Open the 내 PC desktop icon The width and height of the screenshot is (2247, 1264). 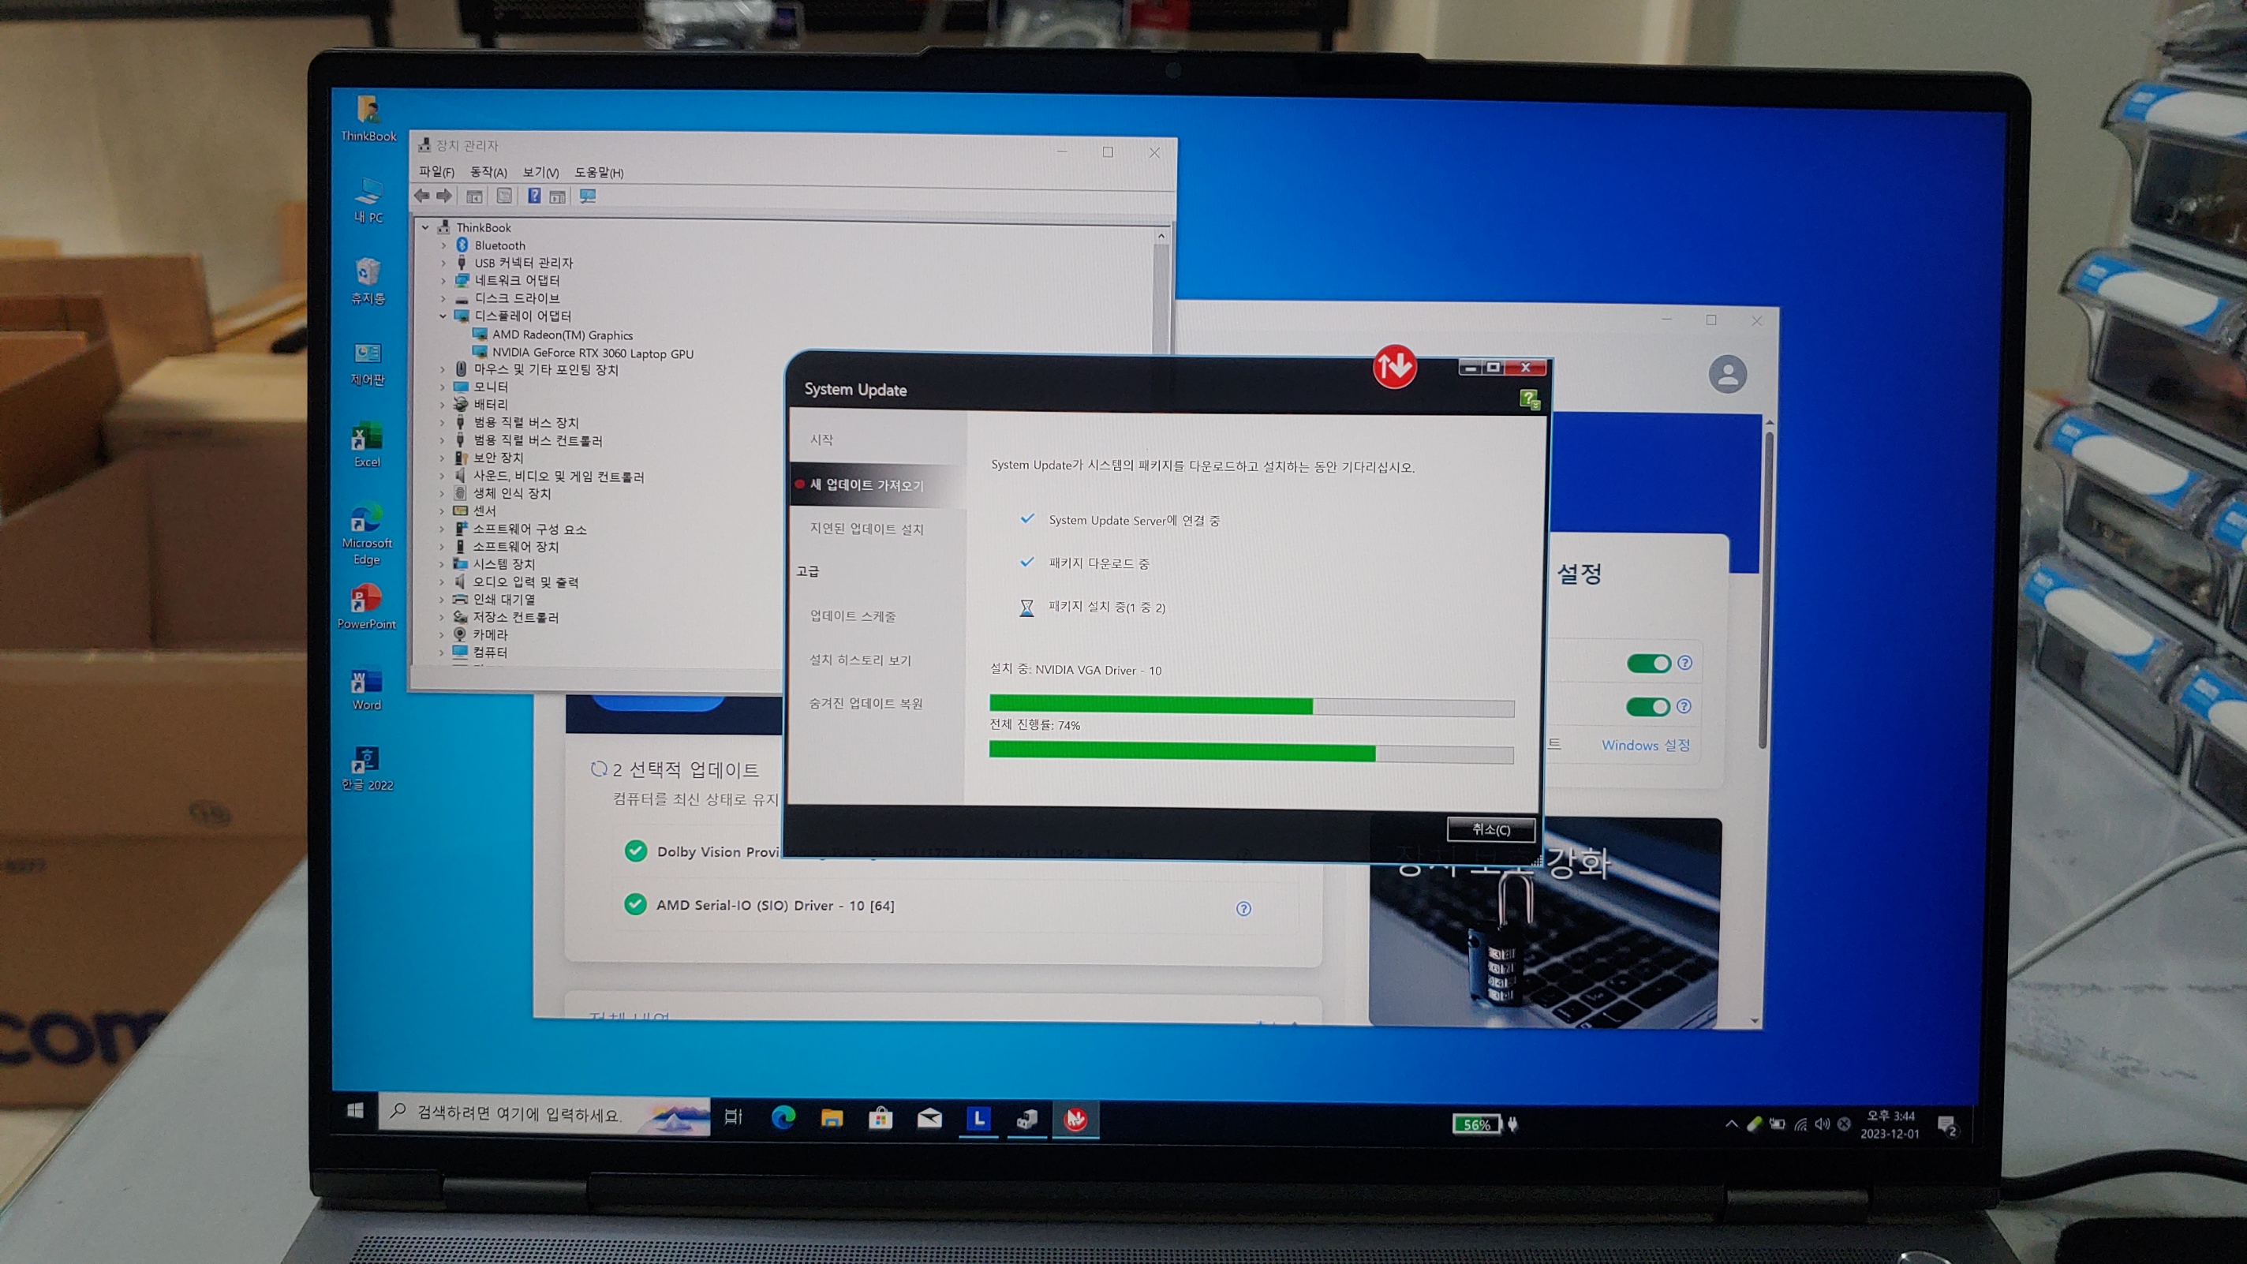(368, 200)
